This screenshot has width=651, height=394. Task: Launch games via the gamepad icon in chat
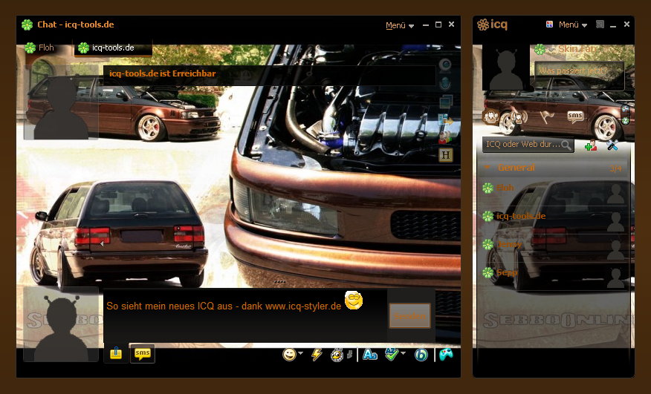pyautogui.click(x=446, y=354)
